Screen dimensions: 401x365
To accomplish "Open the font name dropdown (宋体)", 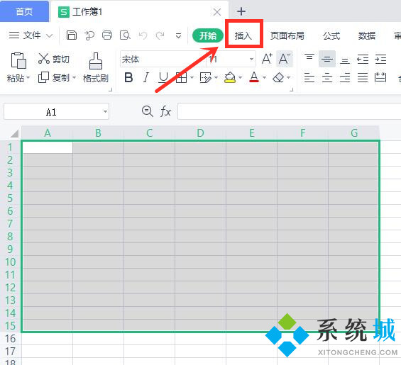I will tap(163, 60).
